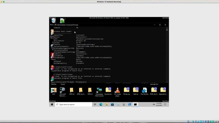This screenshot has height=123, width=219.
Task: Open Task View on the taskbar
Action: click(95, 104)
